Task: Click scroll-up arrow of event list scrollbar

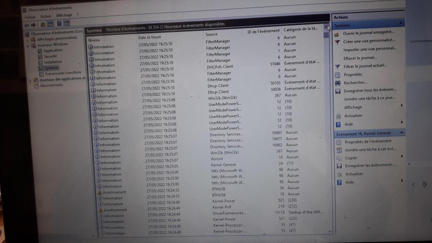Action: click(326, 27)
